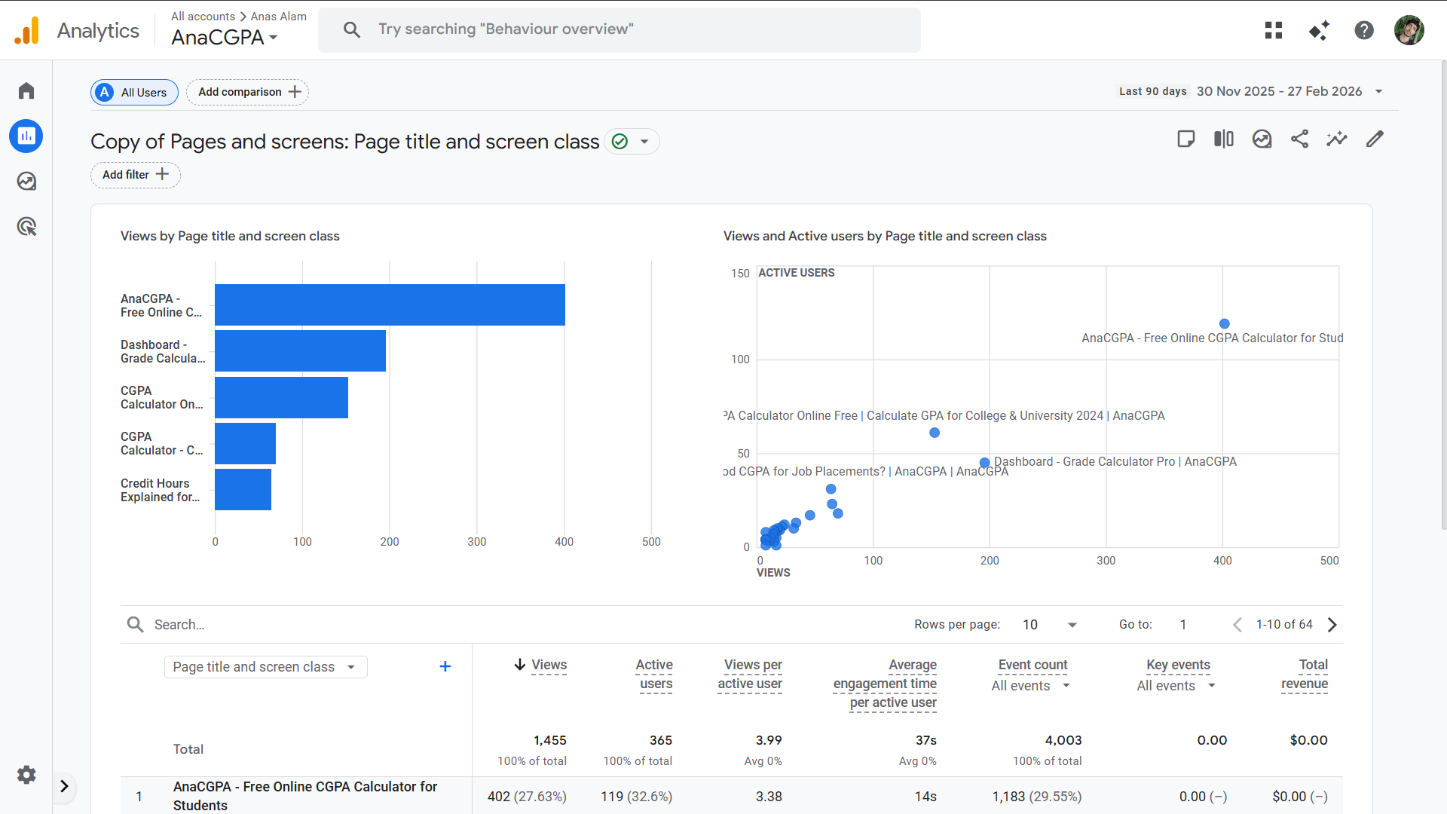The width and height of the screenshot is (1447, 814).
Task: Open the account profile avatar
Action: (1409, 30)
